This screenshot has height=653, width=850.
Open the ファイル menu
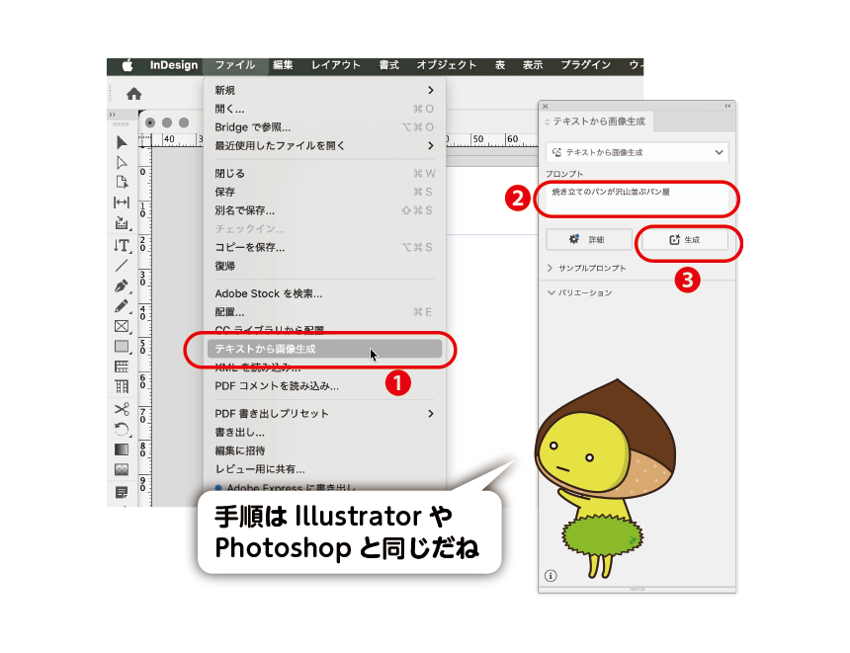[x=235, y=65]
